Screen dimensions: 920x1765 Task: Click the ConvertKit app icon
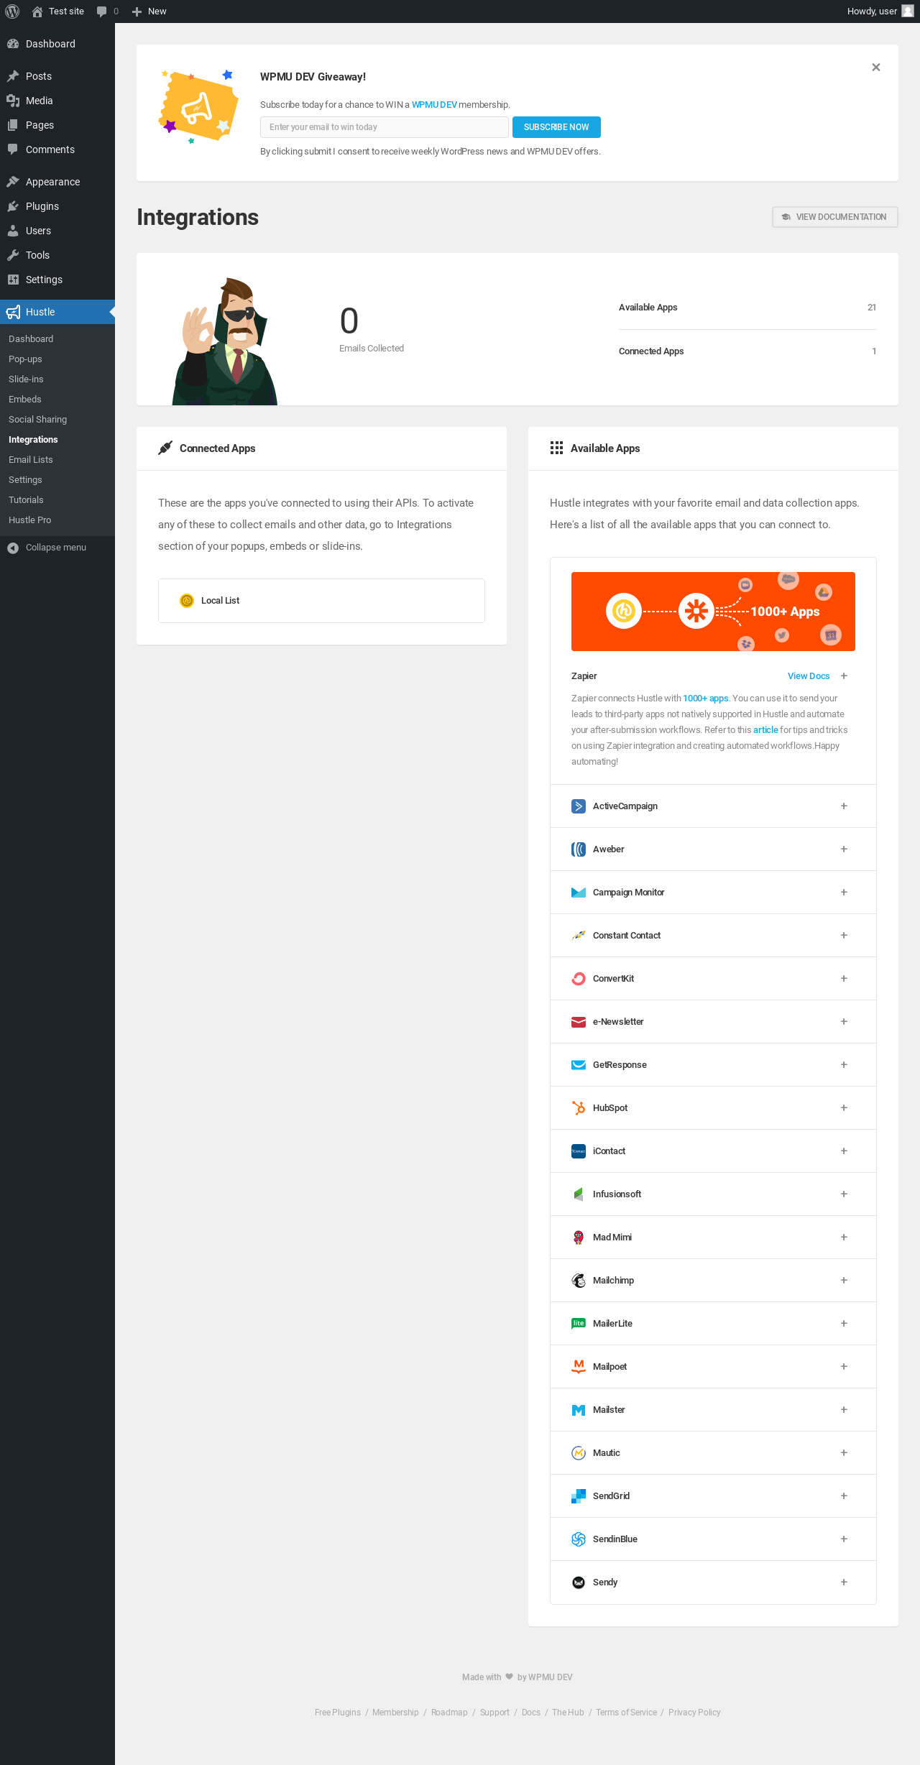[579, 979]
